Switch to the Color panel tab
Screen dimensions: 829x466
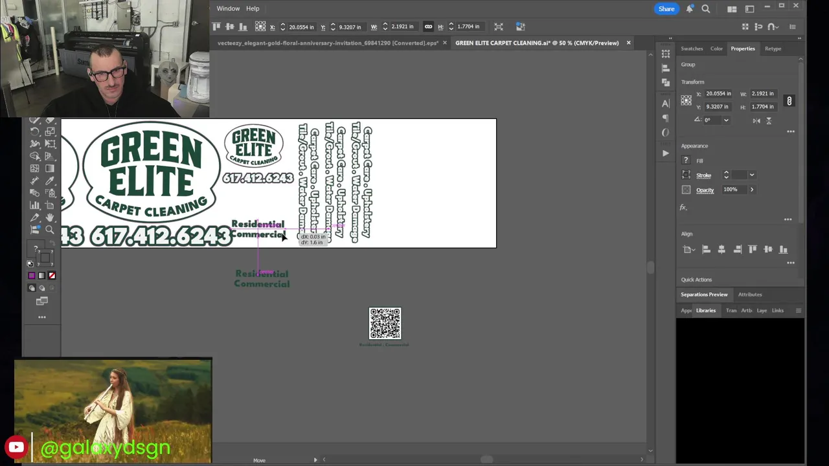pyautogui.click(x=716, y=49)
